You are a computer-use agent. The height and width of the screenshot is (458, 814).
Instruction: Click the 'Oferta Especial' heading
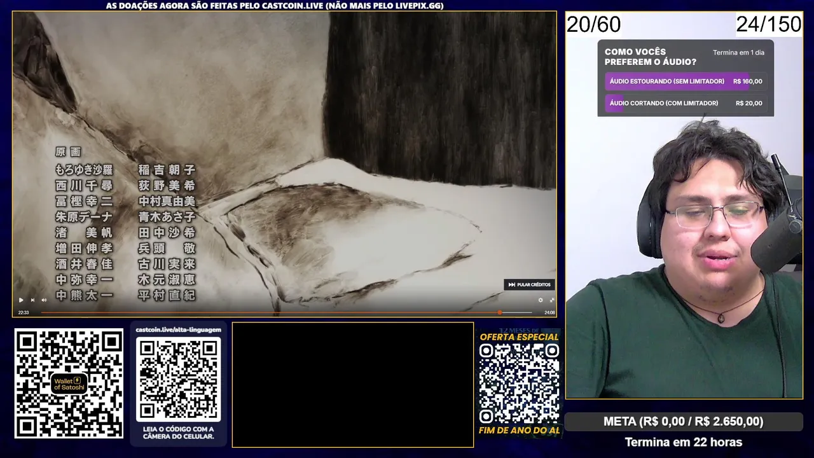(519, 337)
